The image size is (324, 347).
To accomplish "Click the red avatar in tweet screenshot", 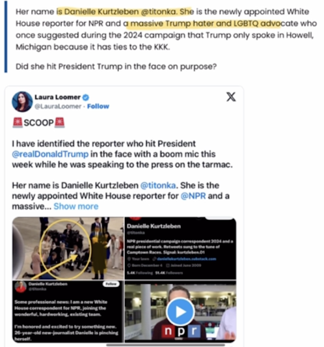I will click(21, 286).
